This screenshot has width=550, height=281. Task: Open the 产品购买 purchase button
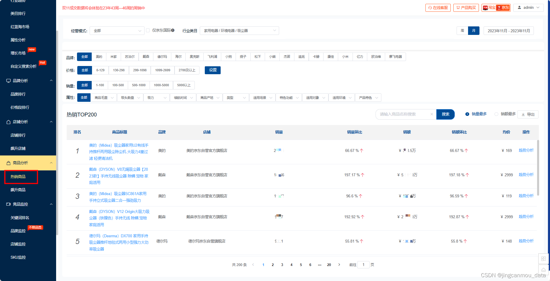click(466, 8)
